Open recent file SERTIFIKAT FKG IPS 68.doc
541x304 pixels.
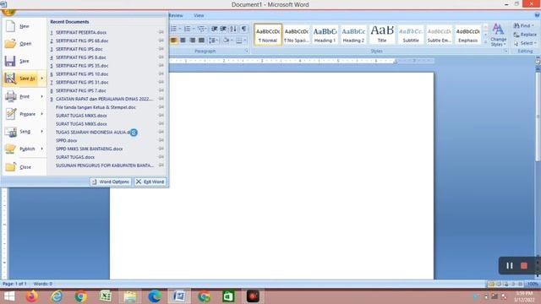[x=82, y=41]
